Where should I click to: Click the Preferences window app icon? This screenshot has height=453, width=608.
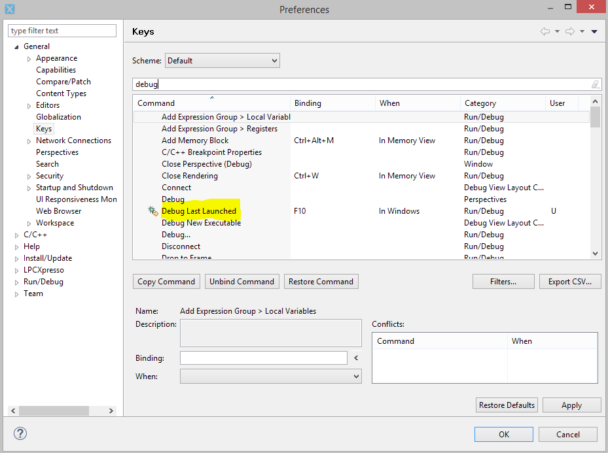[10, 9]
